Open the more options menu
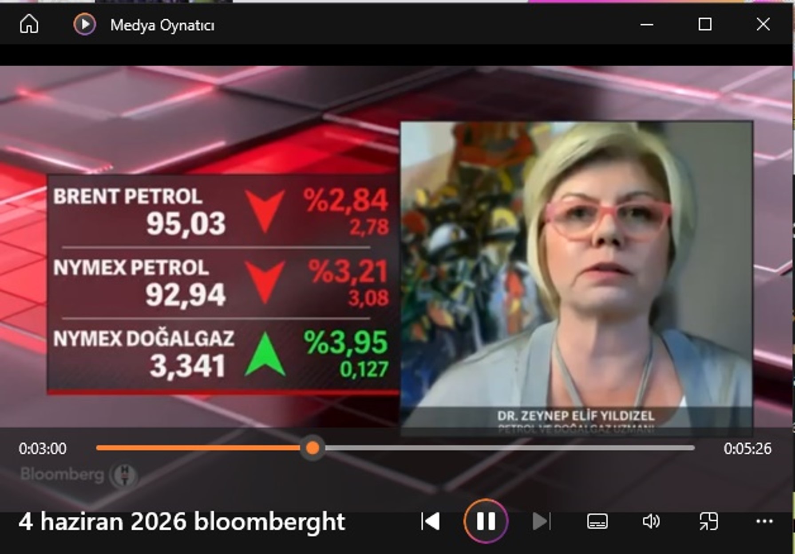 coord(764,522)
